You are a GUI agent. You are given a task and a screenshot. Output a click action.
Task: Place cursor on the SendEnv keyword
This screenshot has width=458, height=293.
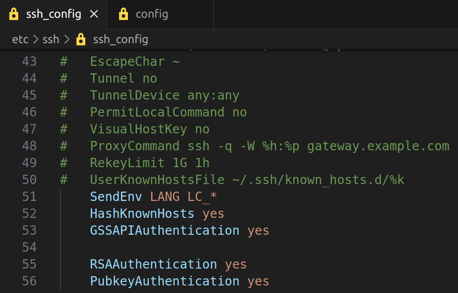[116, 197]
